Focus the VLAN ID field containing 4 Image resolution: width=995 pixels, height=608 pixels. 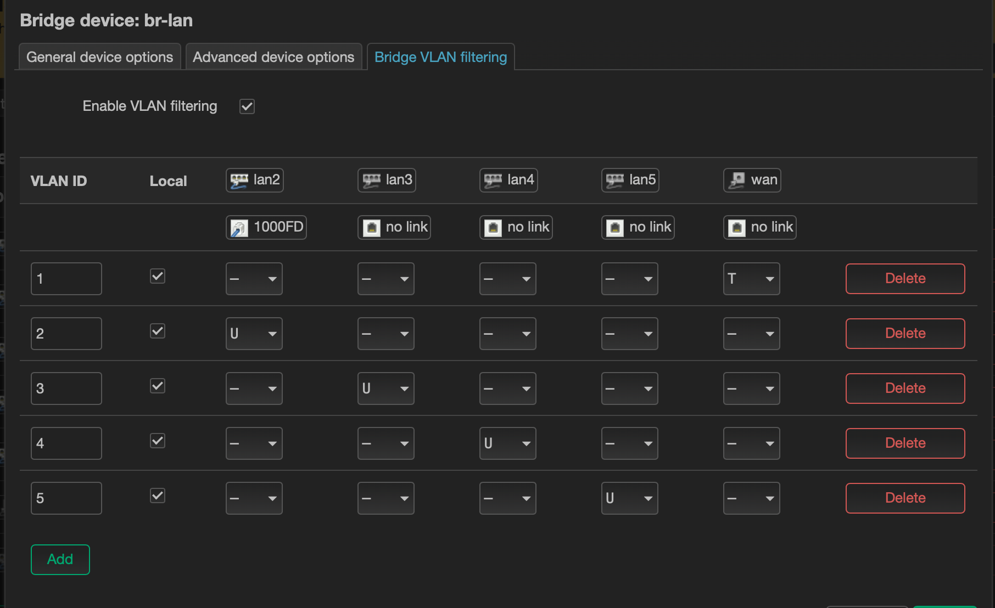click(x=66, y=443)
